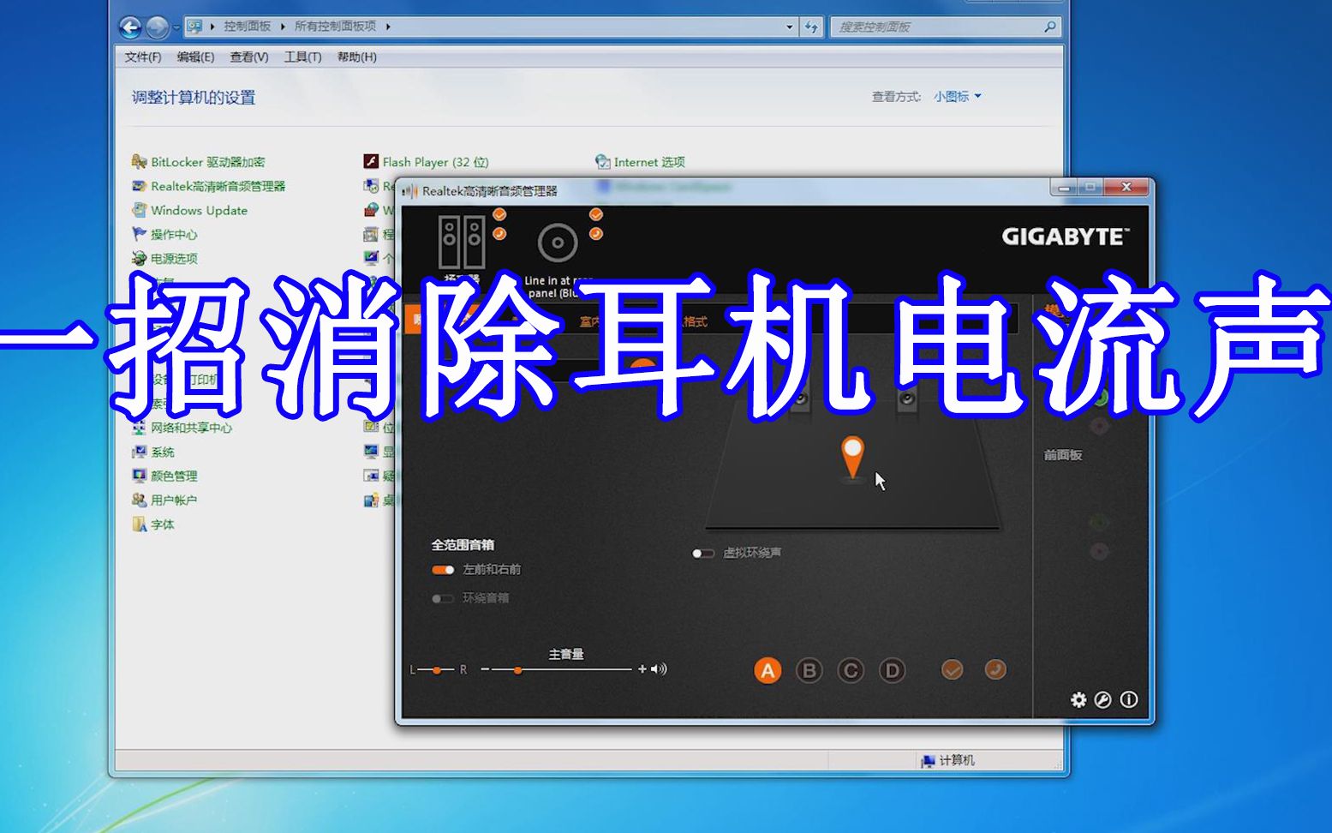
Task: Open 字体 in Control Panel
Action: (153, 524)
